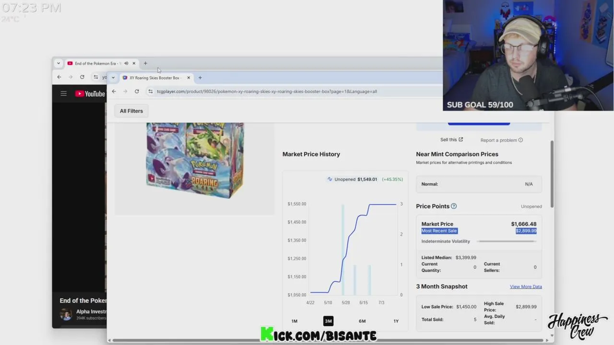Select 1M price history range
Image resolution: width=614 pixels, height=345 pixels.
[x=295, y=321]
